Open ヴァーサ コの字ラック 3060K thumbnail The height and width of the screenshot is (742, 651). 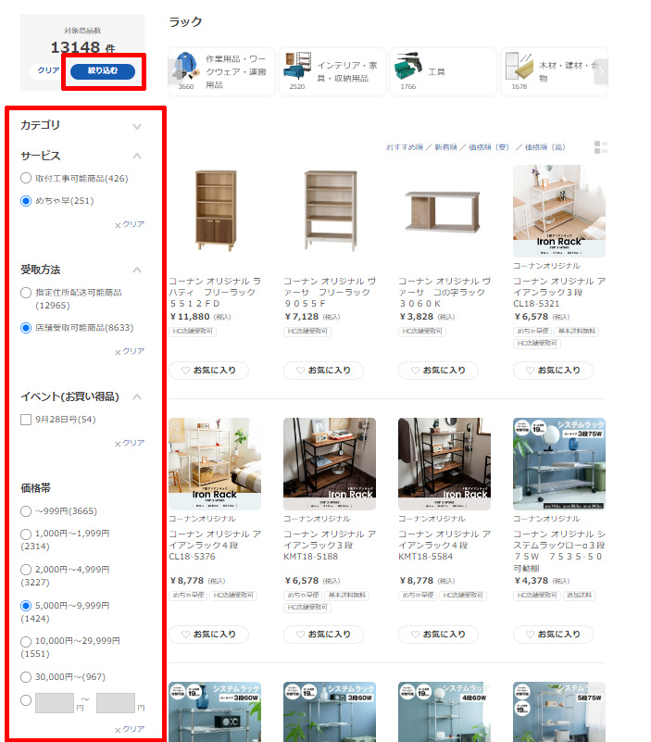(444, 210)
